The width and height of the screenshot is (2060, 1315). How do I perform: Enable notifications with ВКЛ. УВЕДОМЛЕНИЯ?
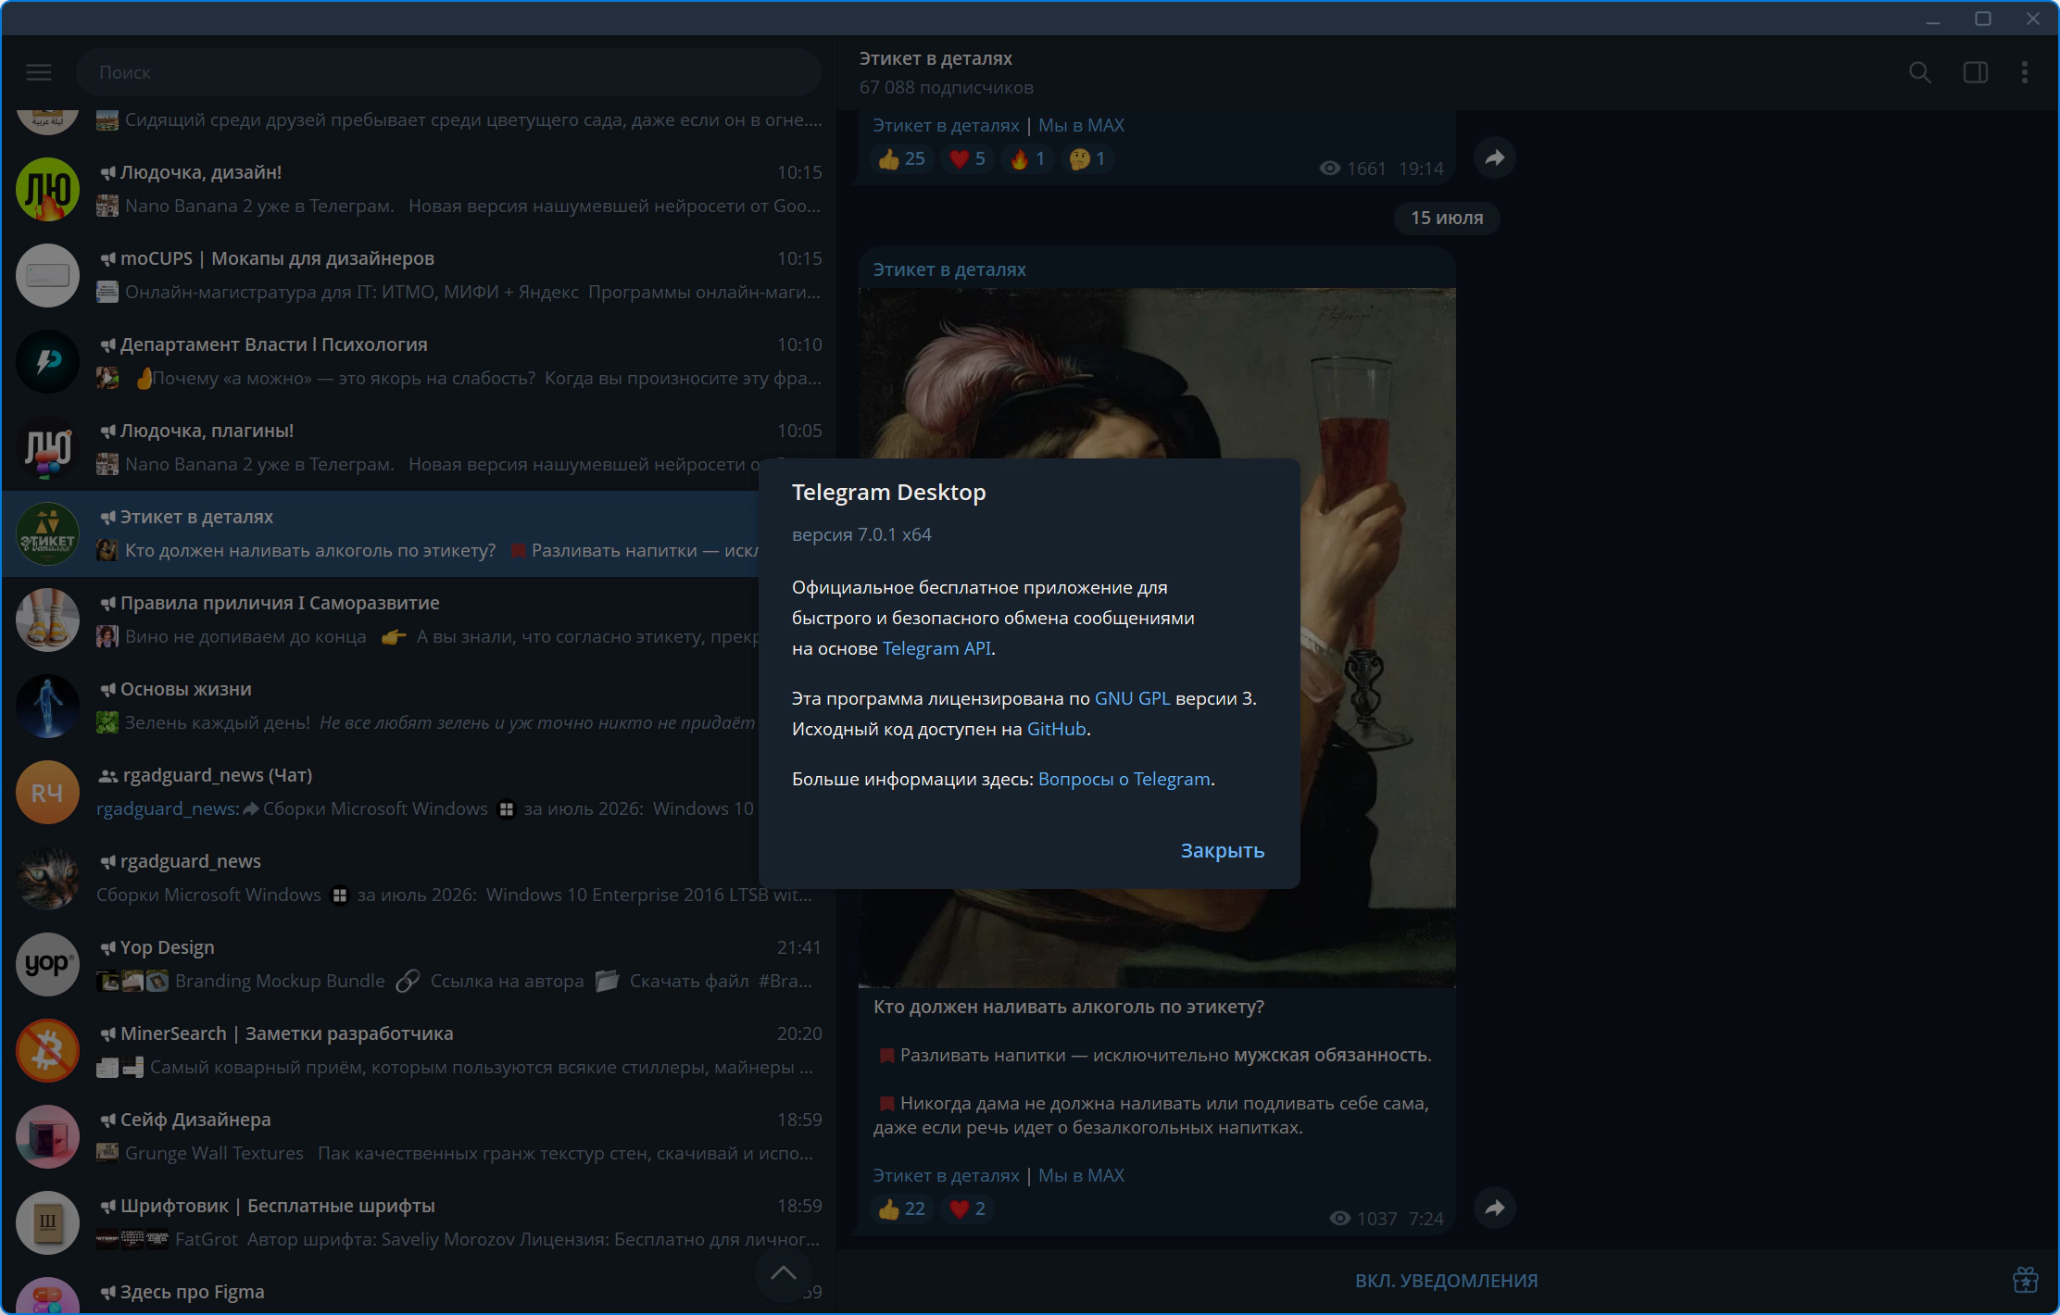click(1446, 1281)
